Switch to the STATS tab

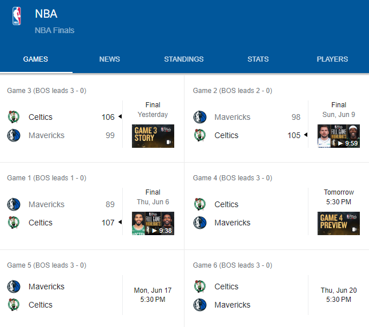tap(258, 59)
